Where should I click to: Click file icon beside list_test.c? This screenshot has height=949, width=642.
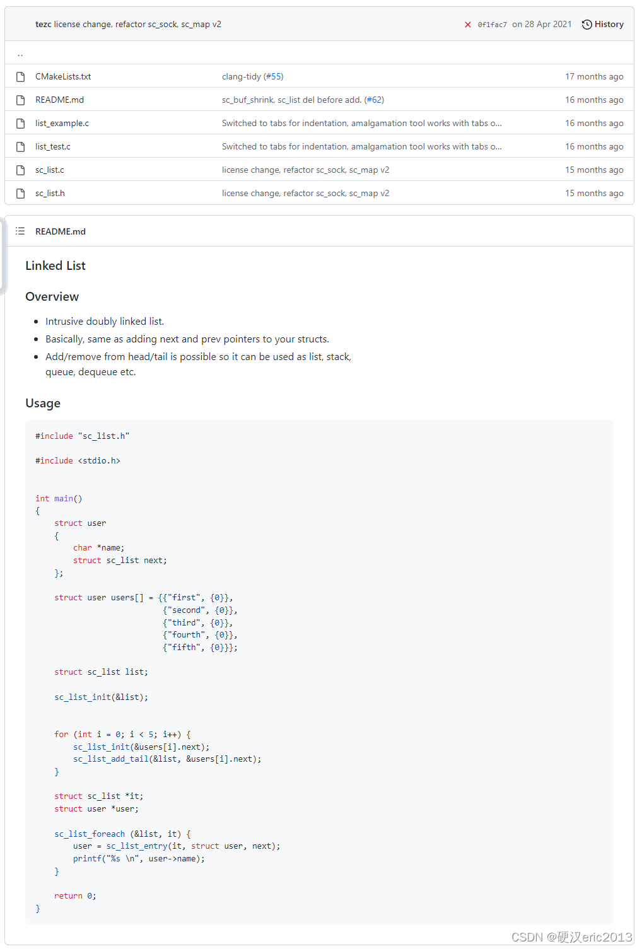tap(21, 146)
